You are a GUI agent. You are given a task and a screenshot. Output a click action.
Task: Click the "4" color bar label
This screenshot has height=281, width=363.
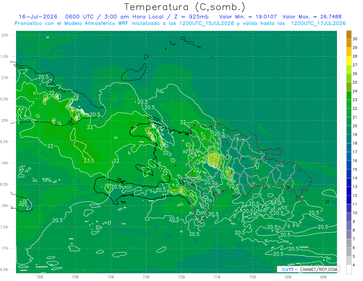354,265
